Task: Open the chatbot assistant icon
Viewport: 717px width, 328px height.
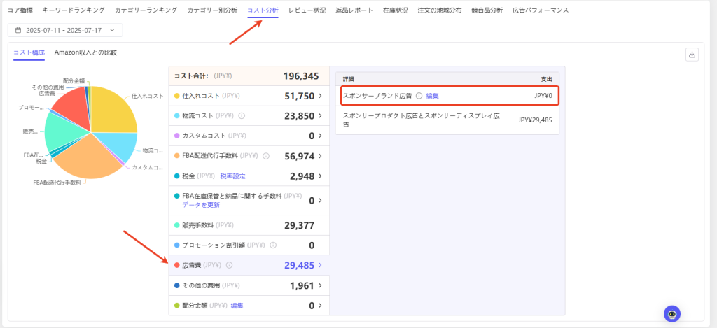Action: pos(672,314)
